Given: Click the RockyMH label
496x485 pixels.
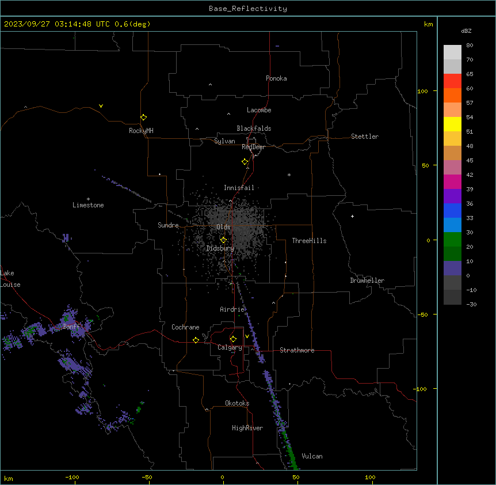Looking at the screenshot, I should pyautogui.click(x=141, y=131).
